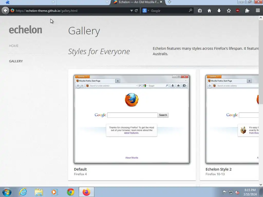This screenshot has height=197, width=263.
Task: Open the add-ons puzzle piece icon
Action: point(247,11)
